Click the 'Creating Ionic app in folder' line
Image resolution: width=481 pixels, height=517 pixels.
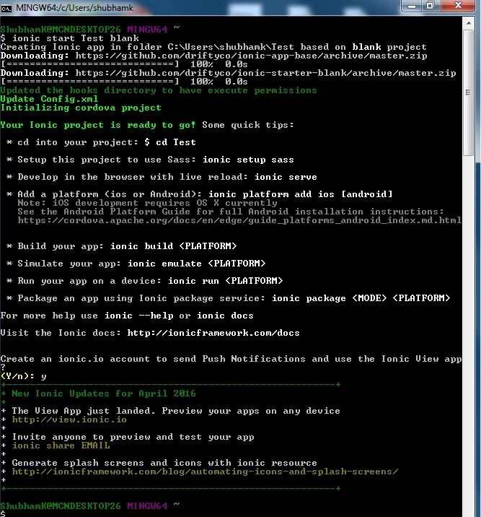(213, 47)
